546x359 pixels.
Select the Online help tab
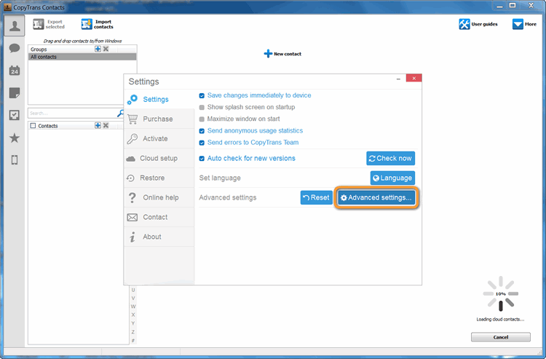[159, 197]
